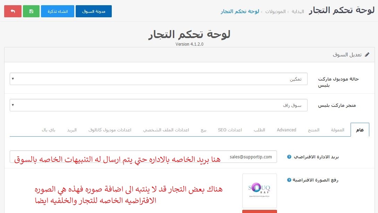Click the مدونة السوق button
Image resolution: width=378 pixels, height=213 pixels.
click(93, 11)
